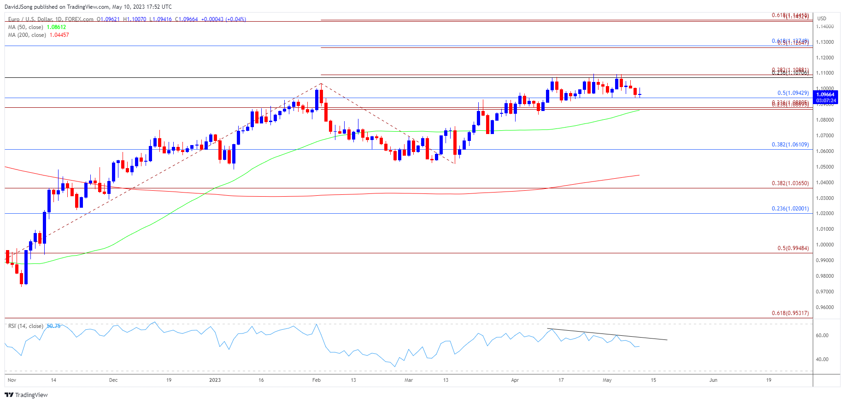Image resolution: width=845 pixels, height=403 pixels.
Task: Select the red 0.382(1.03650) Fibonacci label
Action: point(790,183)
